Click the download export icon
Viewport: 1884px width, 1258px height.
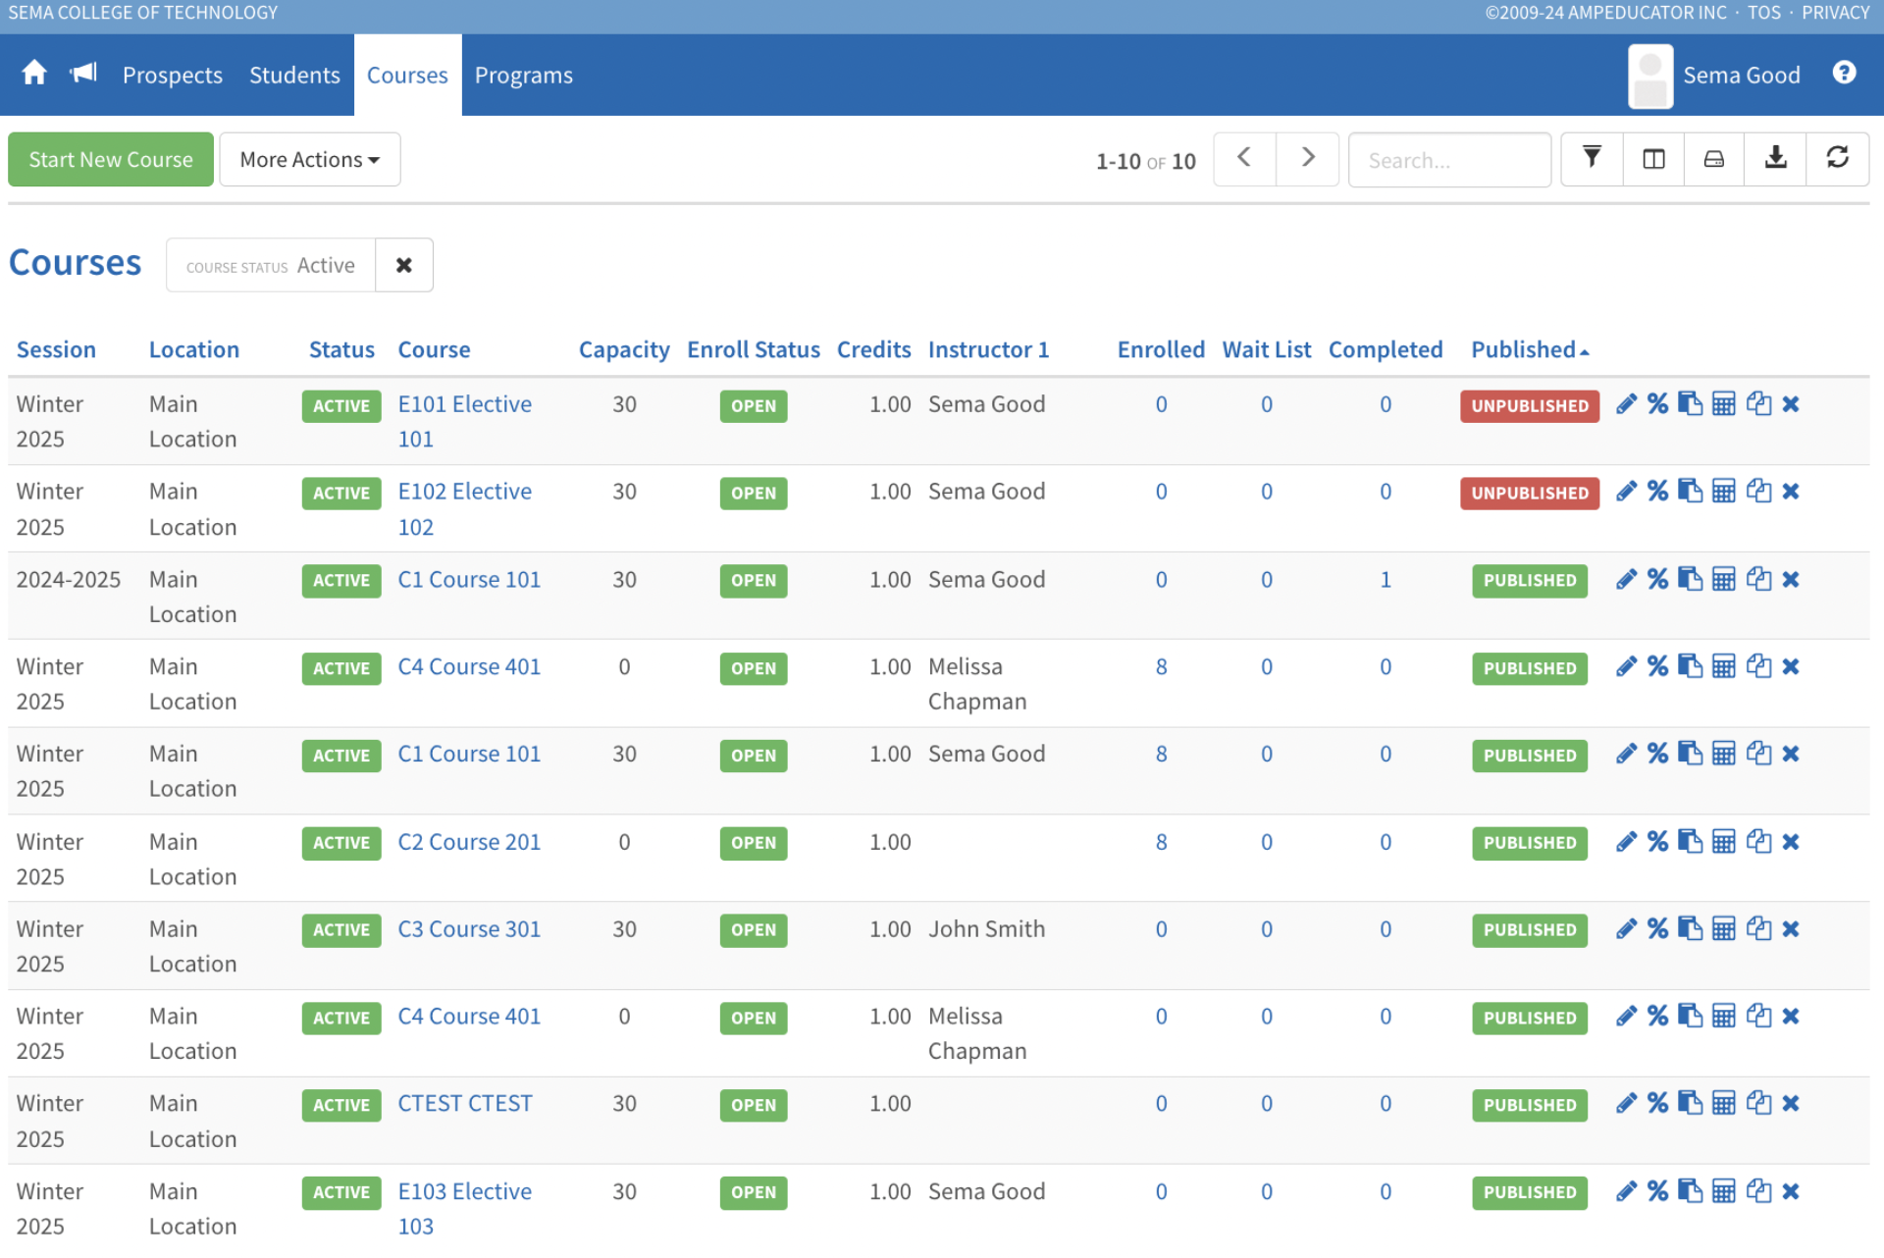pos(1775,158)
